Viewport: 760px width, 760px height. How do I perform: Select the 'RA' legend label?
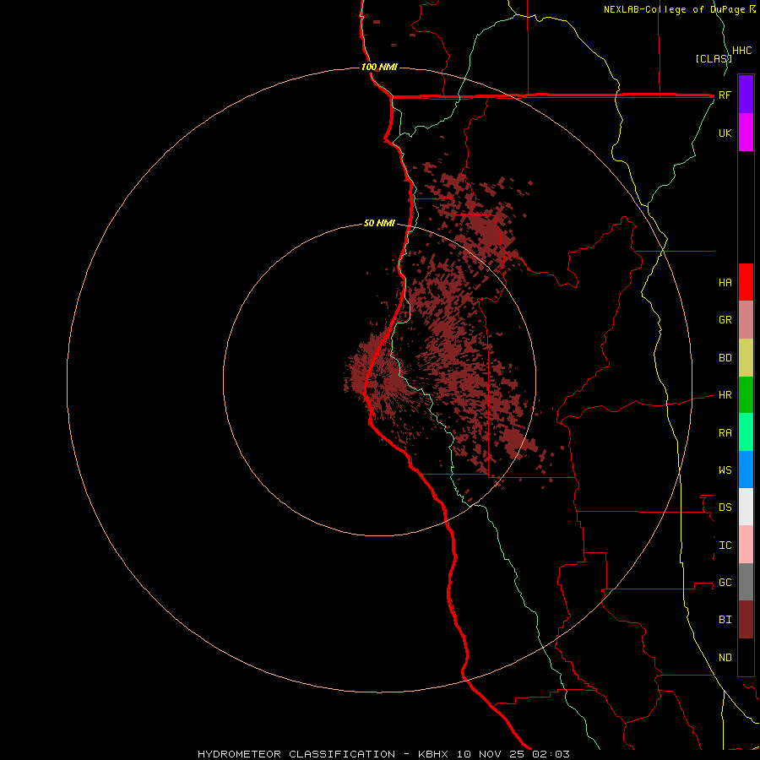[725, 433]
